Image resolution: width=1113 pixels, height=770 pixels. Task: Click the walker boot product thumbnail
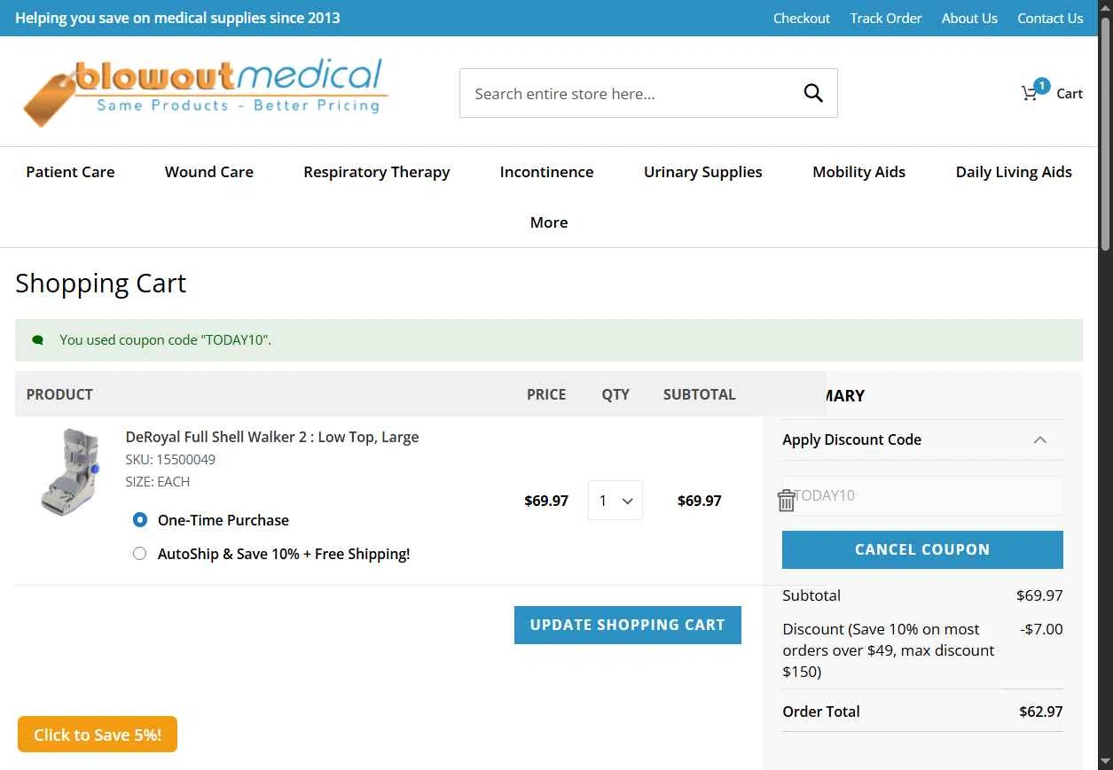click(x=71, y=472)
